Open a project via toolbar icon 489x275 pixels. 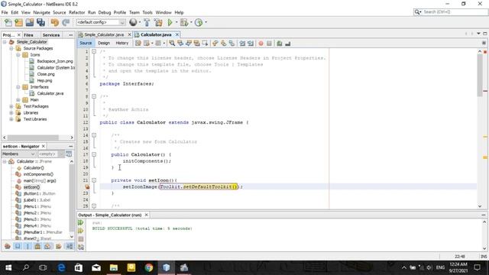[x=30, y=22]
